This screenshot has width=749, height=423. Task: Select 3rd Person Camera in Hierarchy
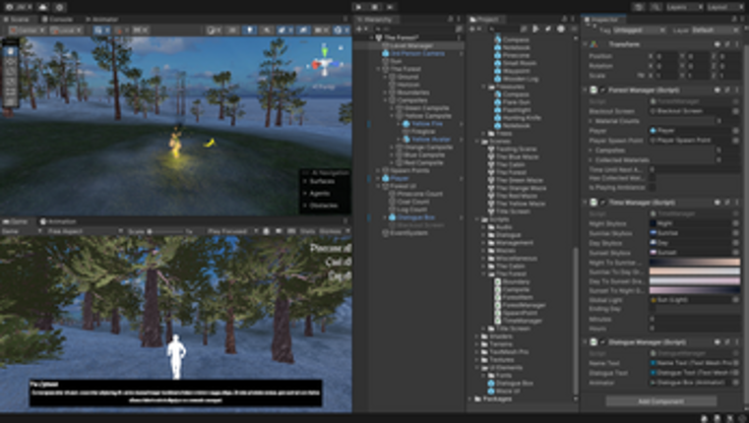click(x=414, y=53)
